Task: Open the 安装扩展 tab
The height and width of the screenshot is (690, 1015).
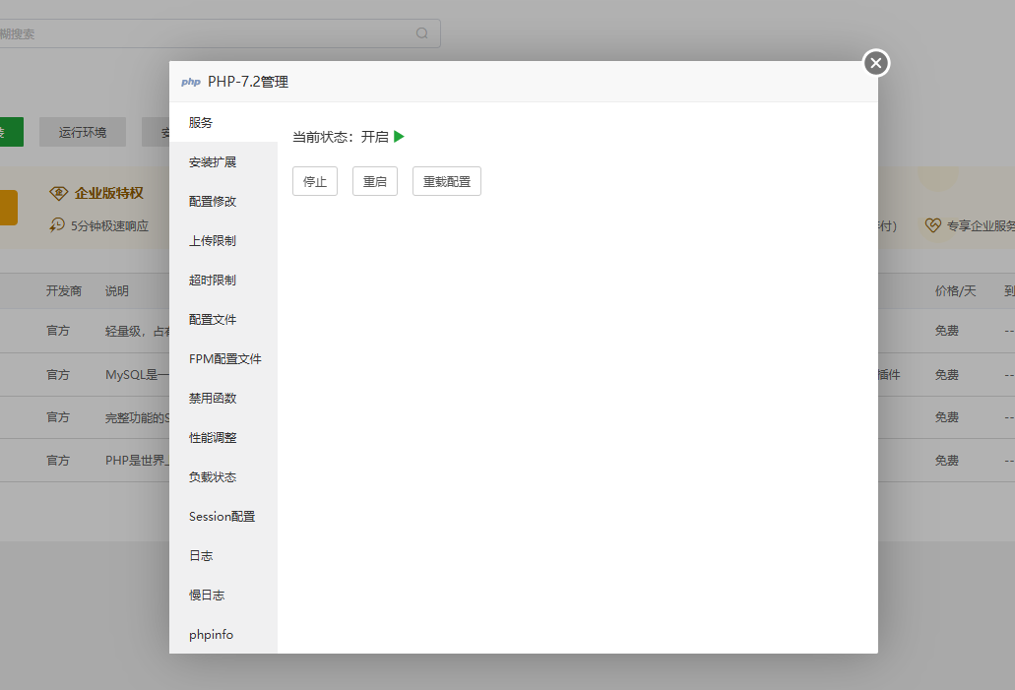Action: tap(213, 162)
